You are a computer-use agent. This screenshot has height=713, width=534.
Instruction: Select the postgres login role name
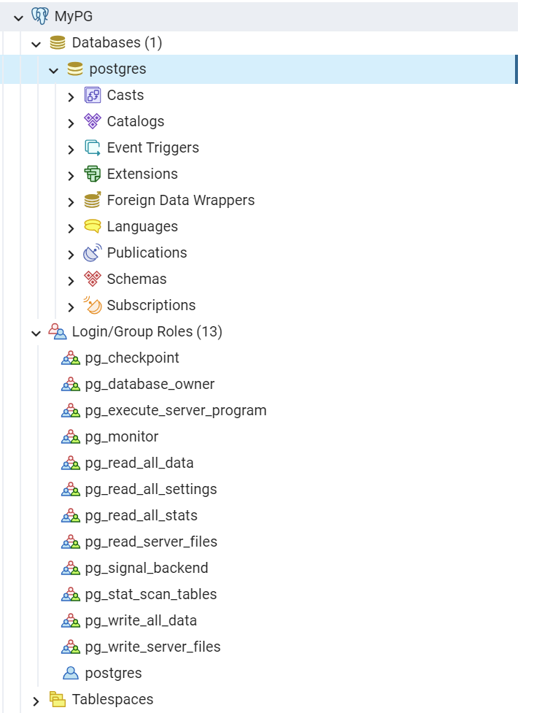click(x=114, y=674)
